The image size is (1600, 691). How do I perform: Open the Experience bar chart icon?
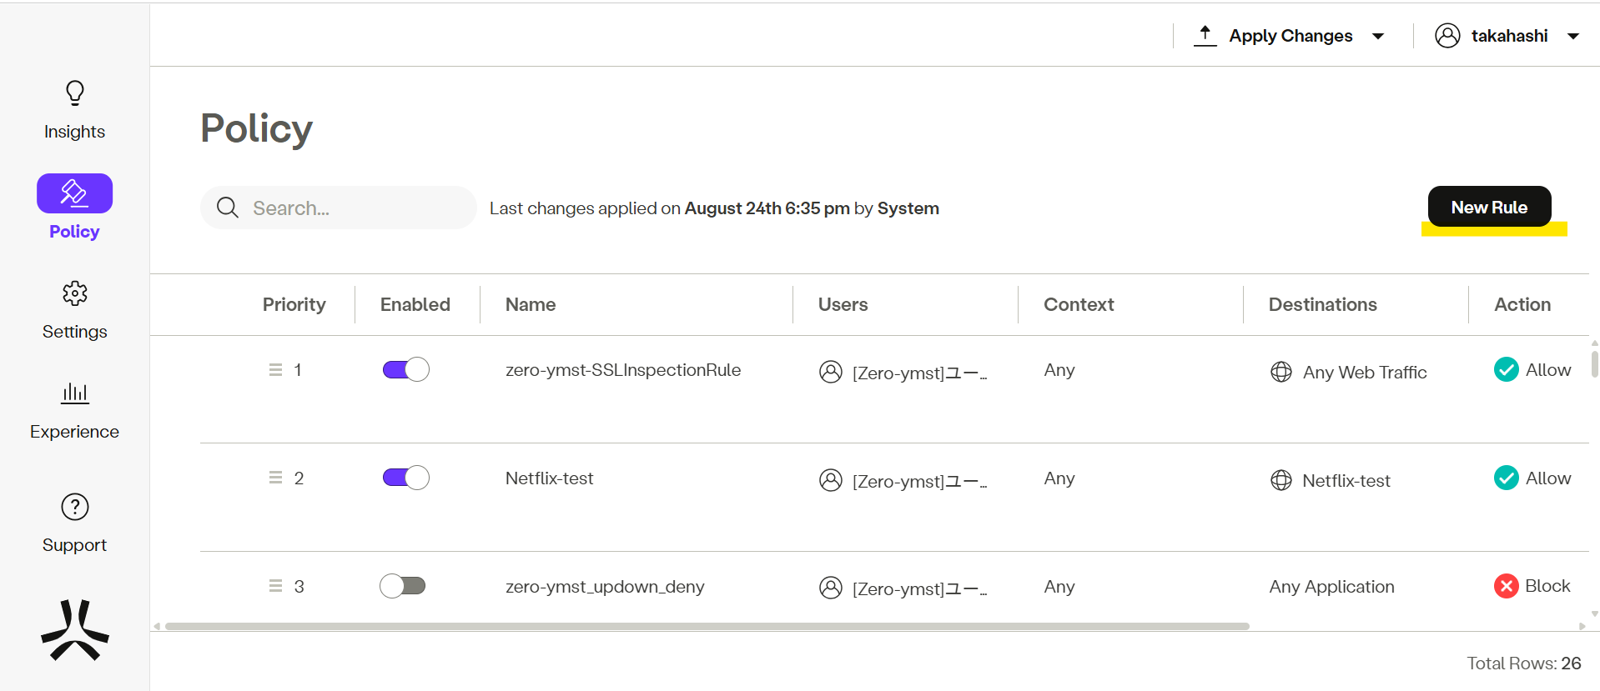click(75, 393)
